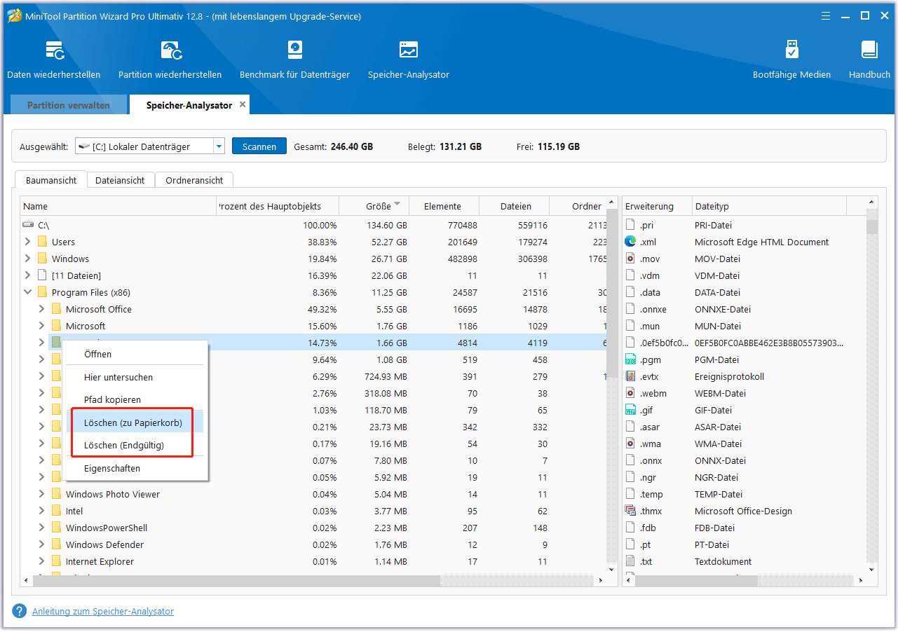Sort by Erweiterung column header

[656, 206]
